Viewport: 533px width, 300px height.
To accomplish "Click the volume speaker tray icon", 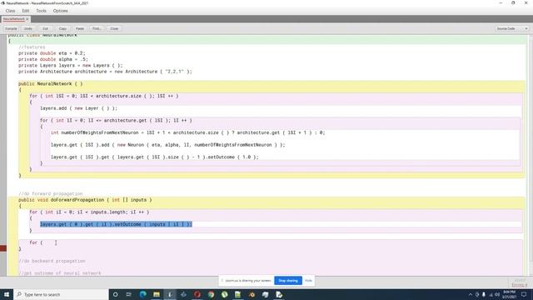I will (497, 294).
